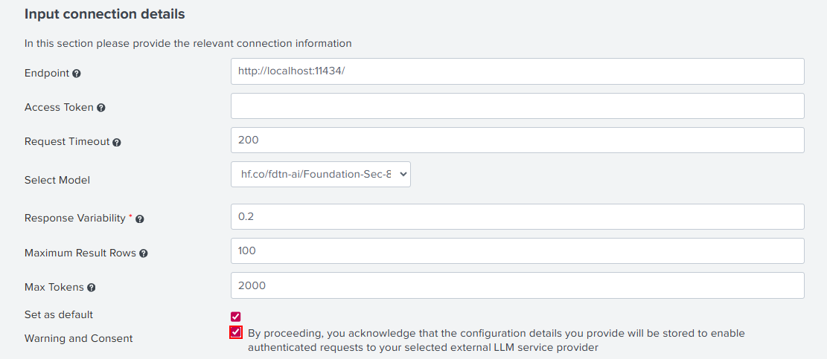Click the consent acknowledgement text
This screenshot has width=827, height=359.
pos(496,340)
